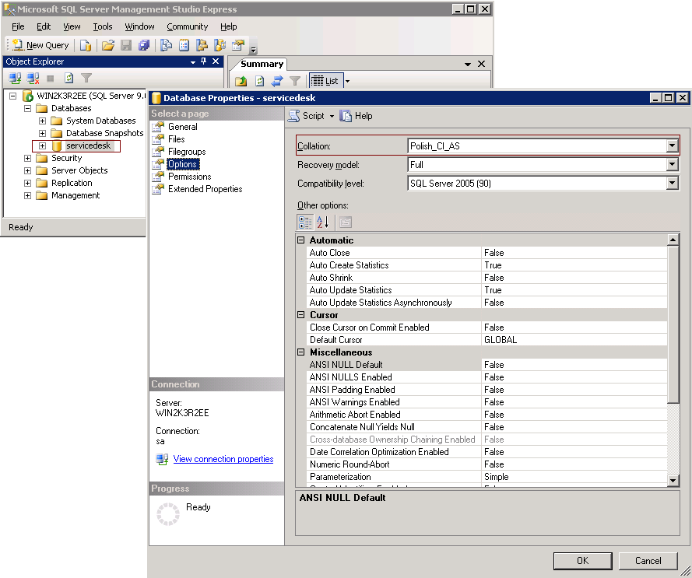Click the Save disk icon
The image size is (692, 578).
pos(126,45)
